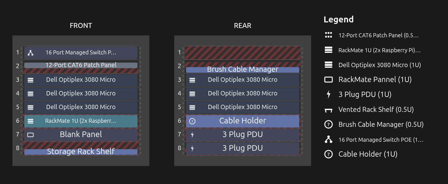Click the question mark icon on Cable Holder
The image size is (448, 184).
[x=192, y=121]
